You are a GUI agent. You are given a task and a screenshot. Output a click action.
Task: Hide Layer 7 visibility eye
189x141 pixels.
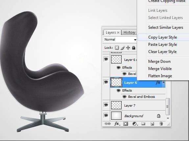point(106,105)
